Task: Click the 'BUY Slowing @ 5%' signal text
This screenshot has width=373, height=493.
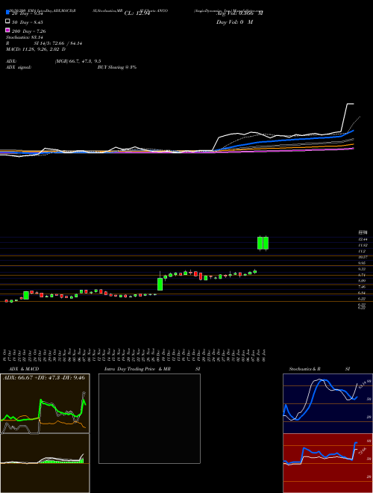Action: 117,67
